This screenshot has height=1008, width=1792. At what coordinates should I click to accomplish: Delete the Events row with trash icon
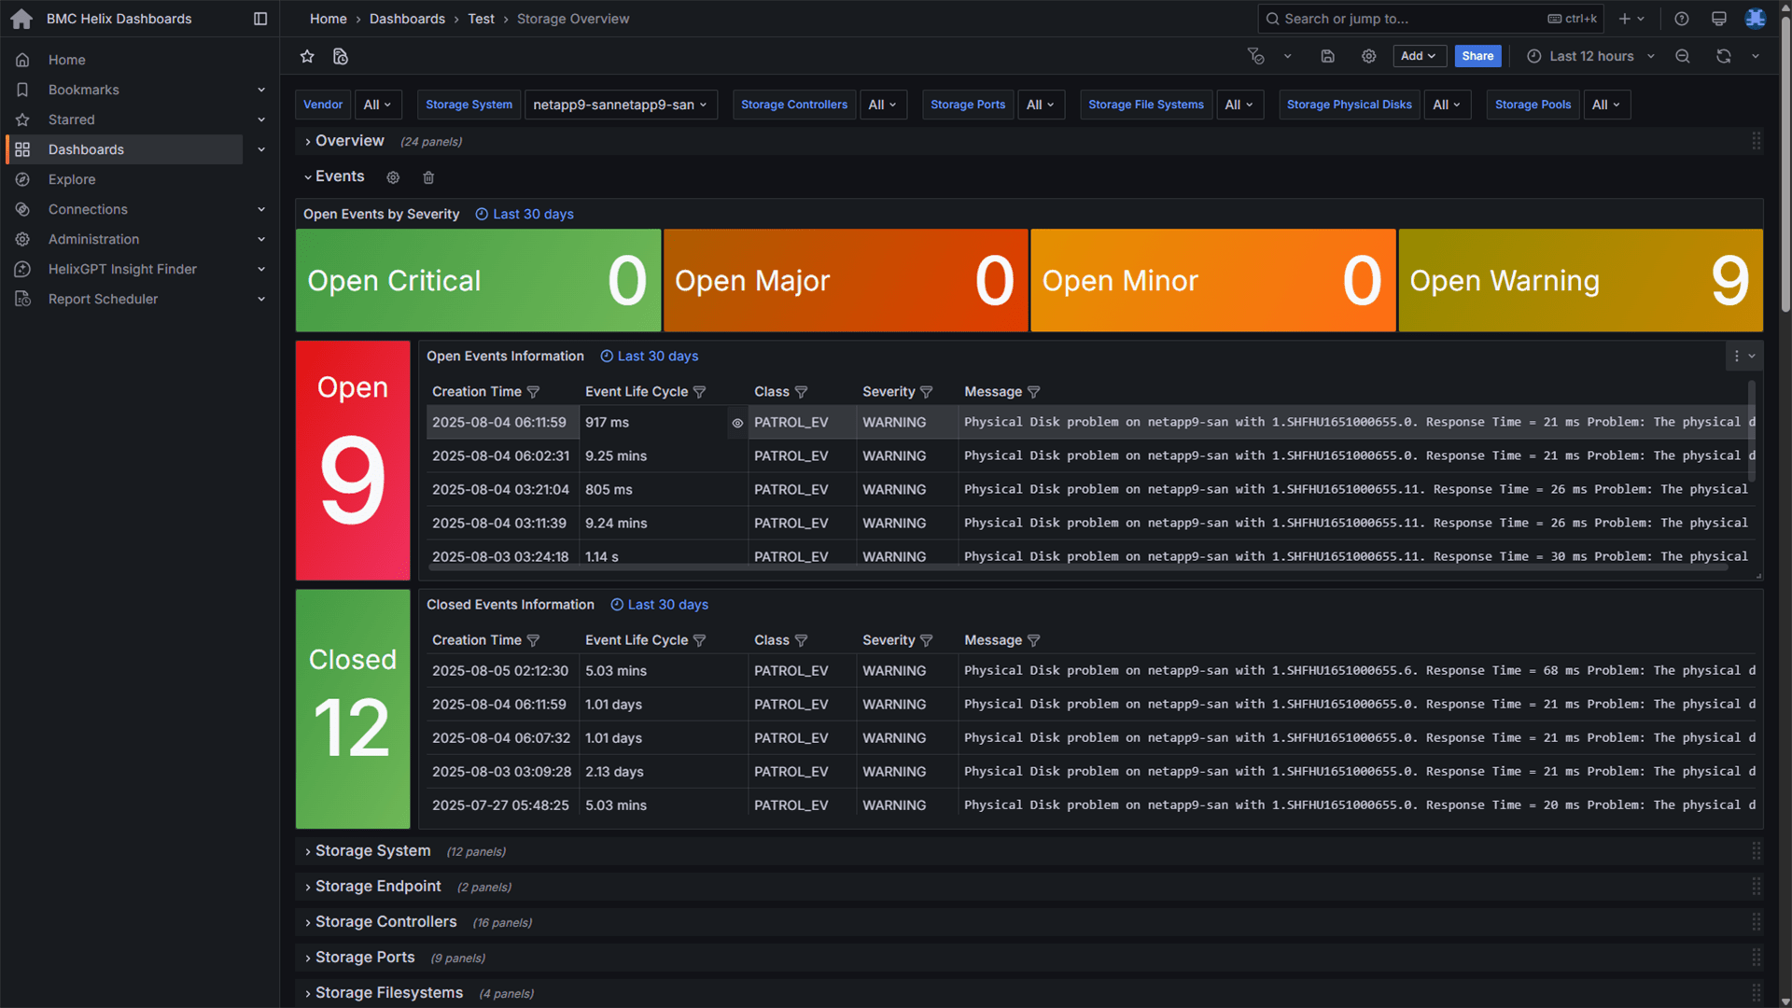[428, 177]
